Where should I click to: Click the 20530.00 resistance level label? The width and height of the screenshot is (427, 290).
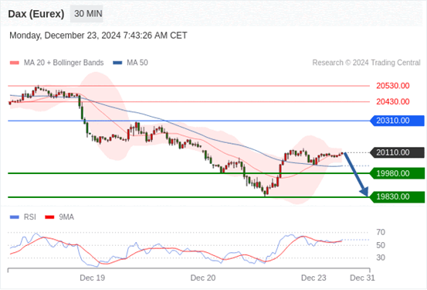pyautogui.click(x=393, y=86)
